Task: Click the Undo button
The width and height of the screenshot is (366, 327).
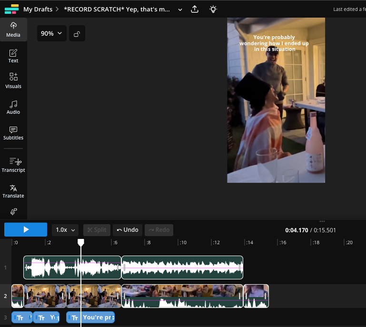Action: [128, 230]
